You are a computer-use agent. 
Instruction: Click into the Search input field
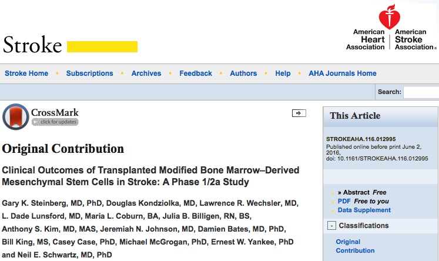pos(421,92)
